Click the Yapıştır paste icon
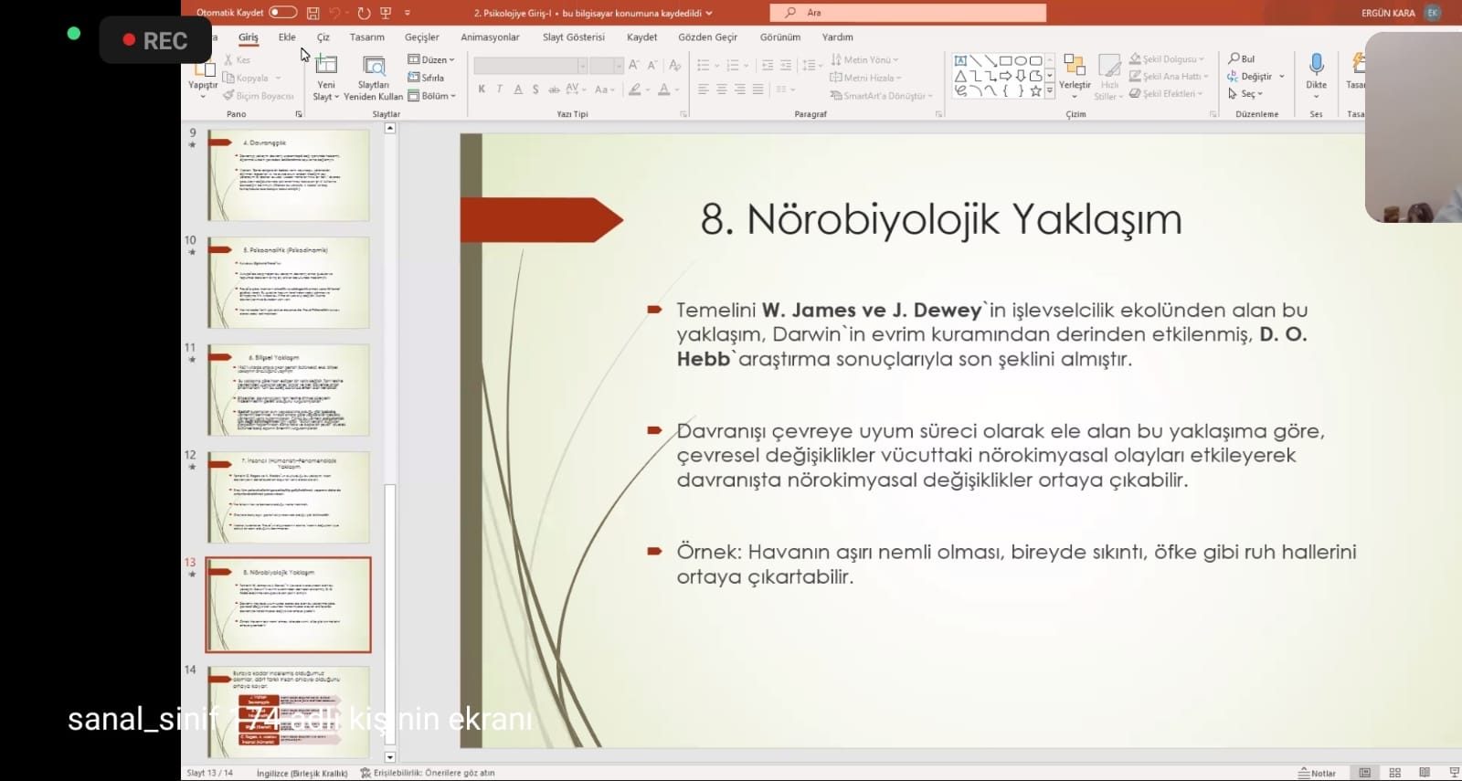Screen dimensions: 1462x781 (x=203, y=69)
